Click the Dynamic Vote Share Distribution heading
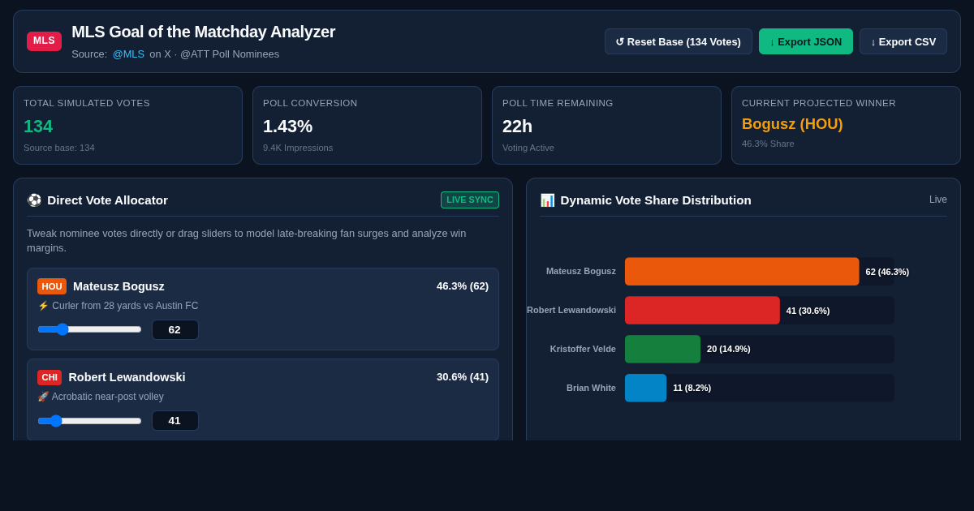The height and width of the screenshot is (511, 974). [656, 200]
